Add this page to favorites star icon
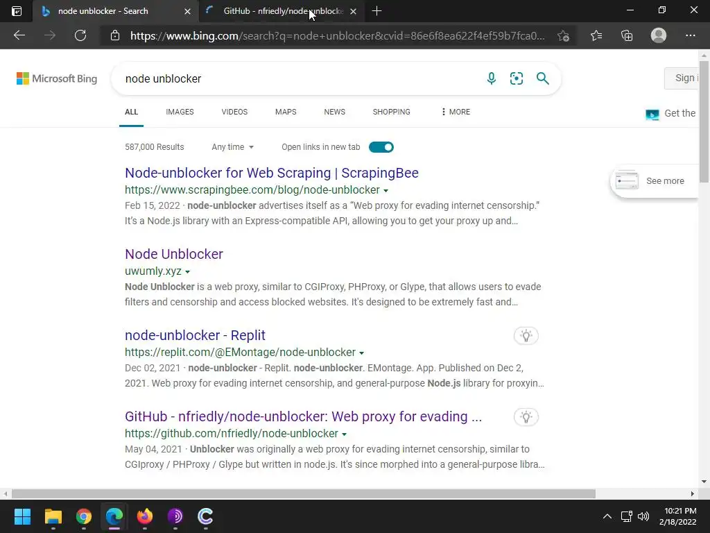The height and width of the screenshot is (533, 710). pos(563,36)
